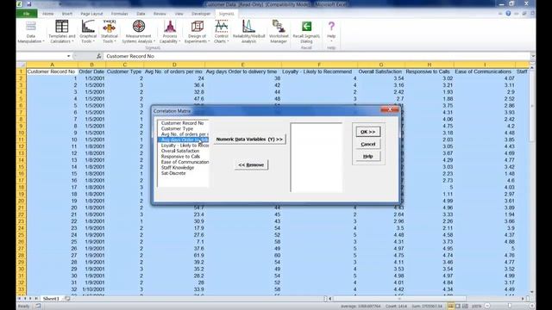Image resolution: width=552 pixels, height=310 pixels.
Task: Select Customer Record No in list
Action: (x=183, y=123)
